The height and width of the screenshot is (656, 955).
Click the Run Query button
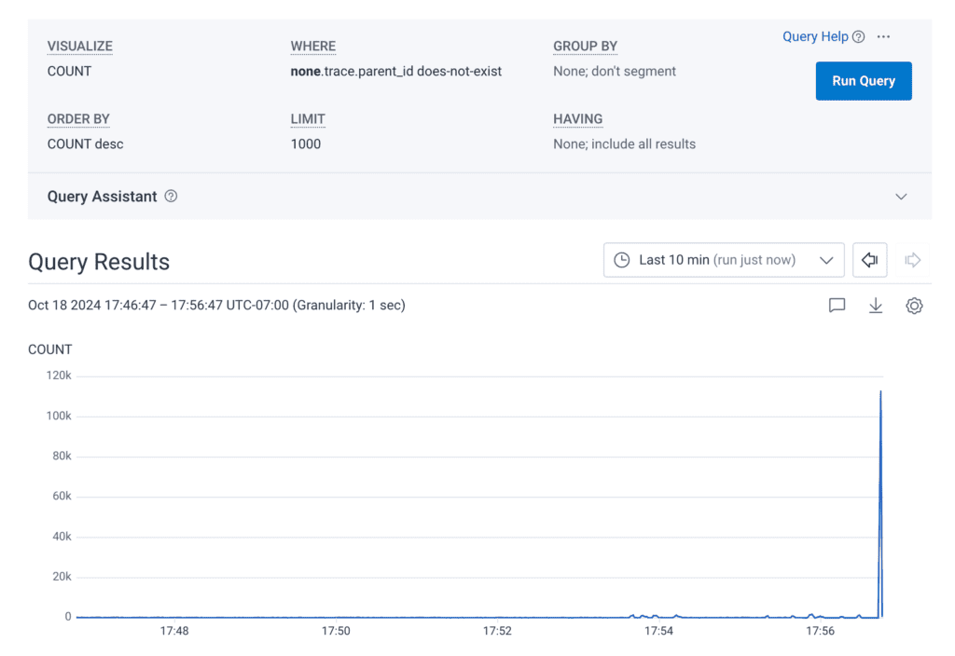pyautogui.click(x=863, y=81)
